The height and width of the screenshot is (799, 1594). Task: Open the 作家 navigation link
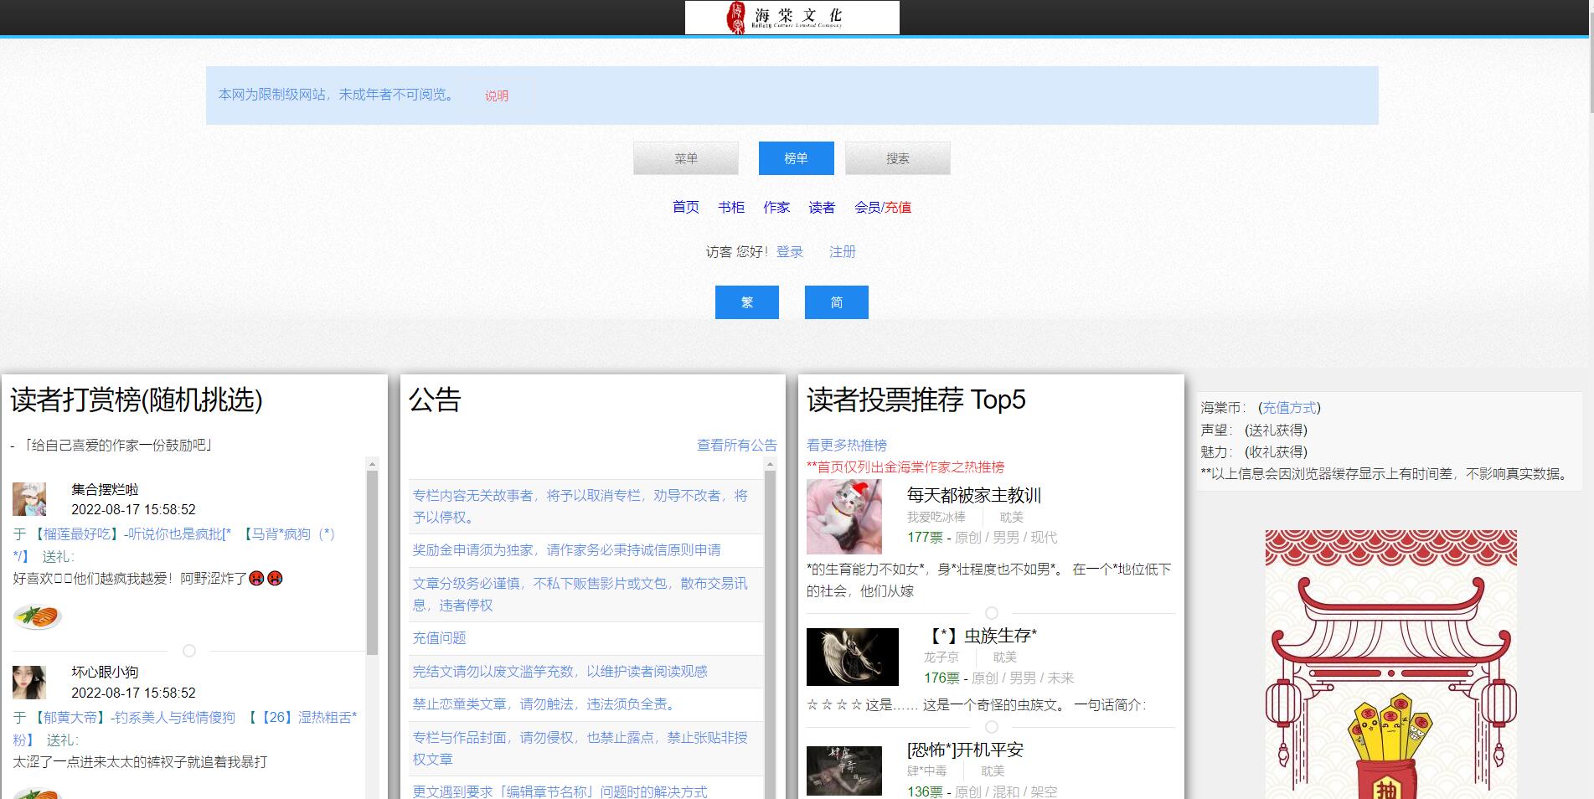pyautogui.click(x=776, y=207)
